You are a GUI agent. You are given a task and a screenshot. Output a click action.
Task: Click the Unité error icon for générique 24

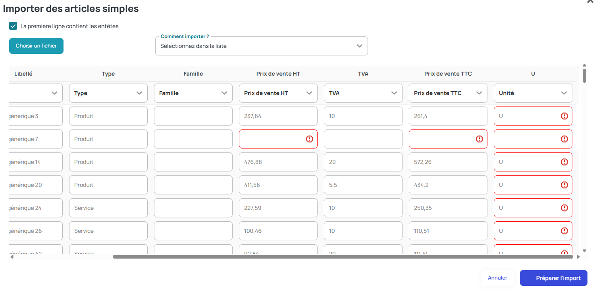point(564,208)
